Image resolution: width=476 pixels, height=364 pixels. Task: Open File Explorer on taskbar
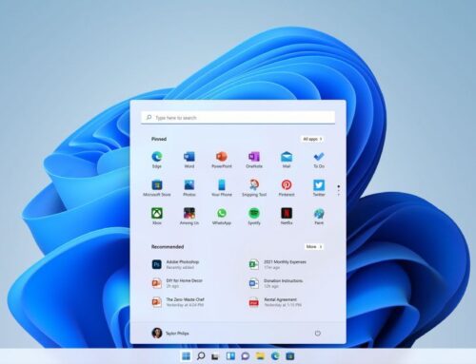pyautogui.click(x=260, y=356)
